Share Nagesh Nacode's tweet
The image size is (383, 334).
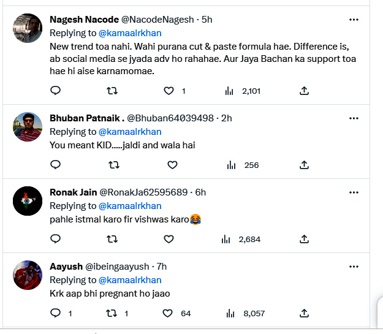point(304,91)
